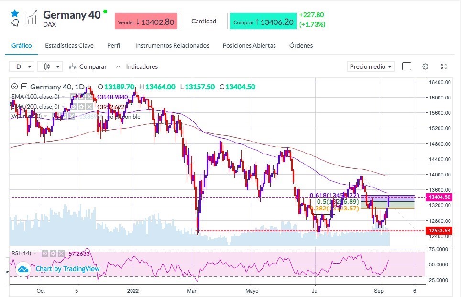Click the Germany 40, 1D legend title
The height and width of the screenshot is (297, 461).
[x=57, y=87]
